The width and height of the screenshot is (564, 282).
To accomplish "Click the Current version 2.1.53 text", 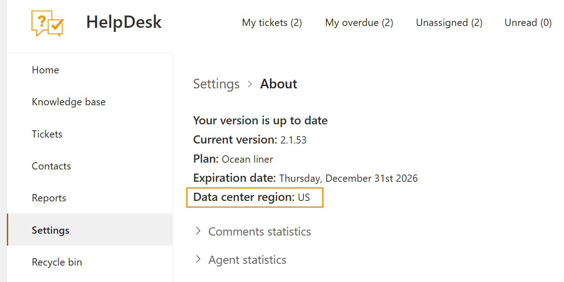I will click(x=250, y=140).
